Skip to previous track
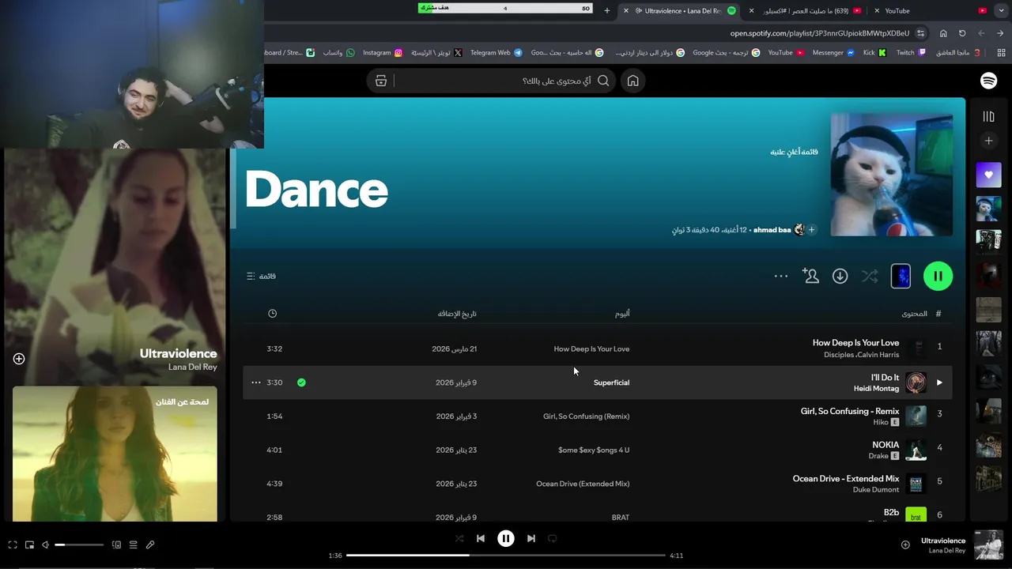 pyautogui.click(x=481, y=538)
